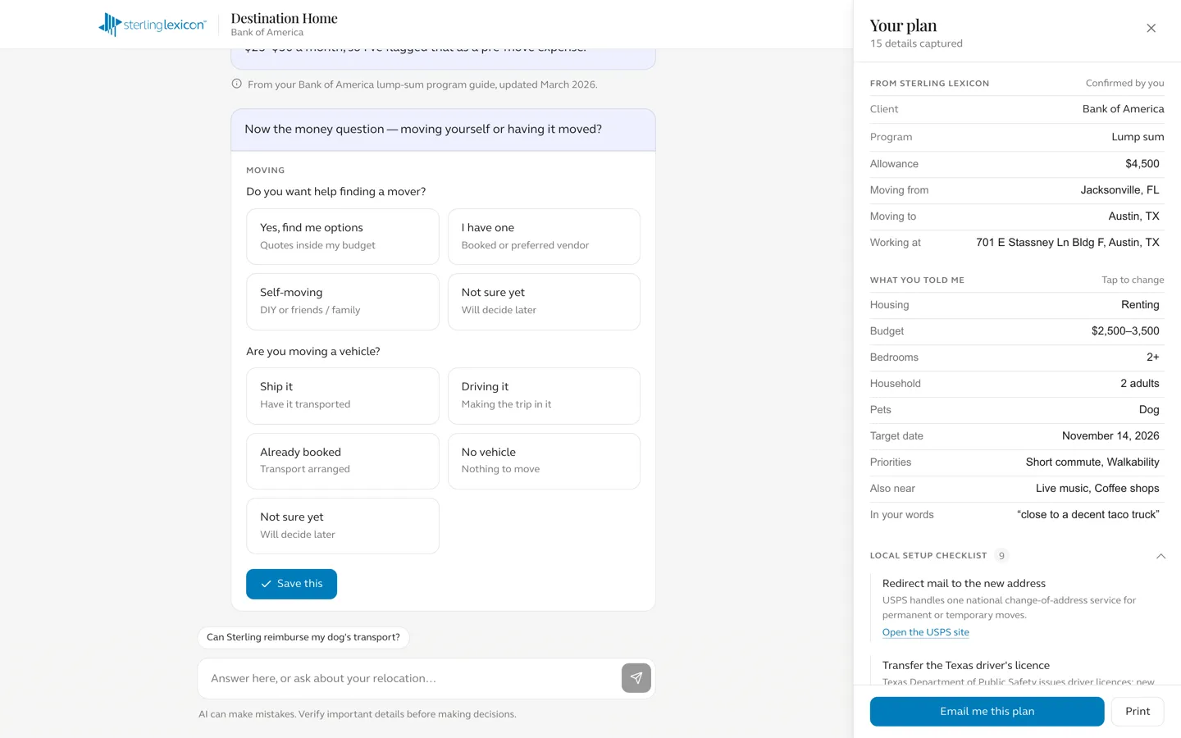Select 'Yes, find me options' mover choice
Screen dimensions: 1181x738
pos(343,236)
